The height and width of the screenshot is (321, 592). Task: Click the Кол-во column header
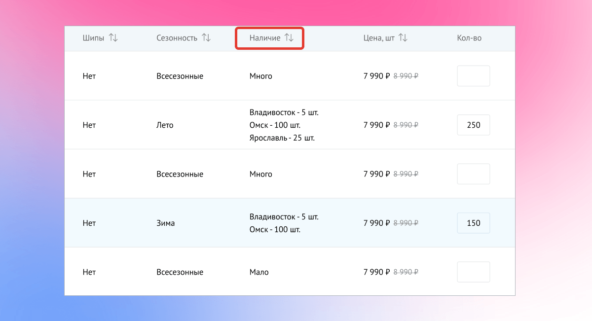coord(469,38)
